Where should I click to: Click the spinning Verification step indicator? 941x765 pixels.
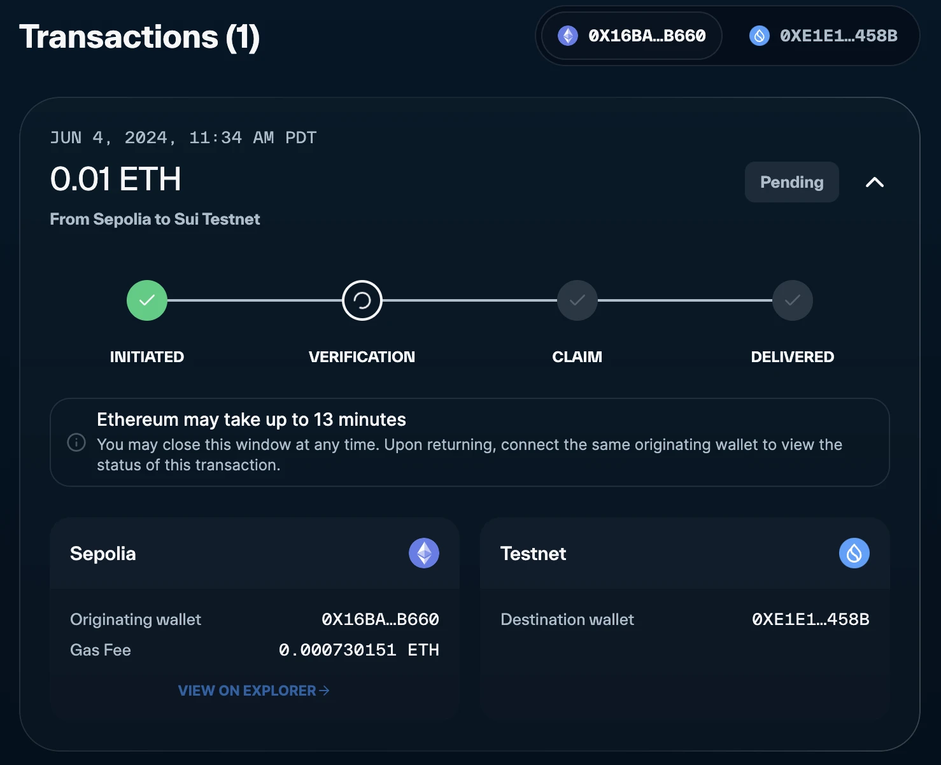coord(361,300)
